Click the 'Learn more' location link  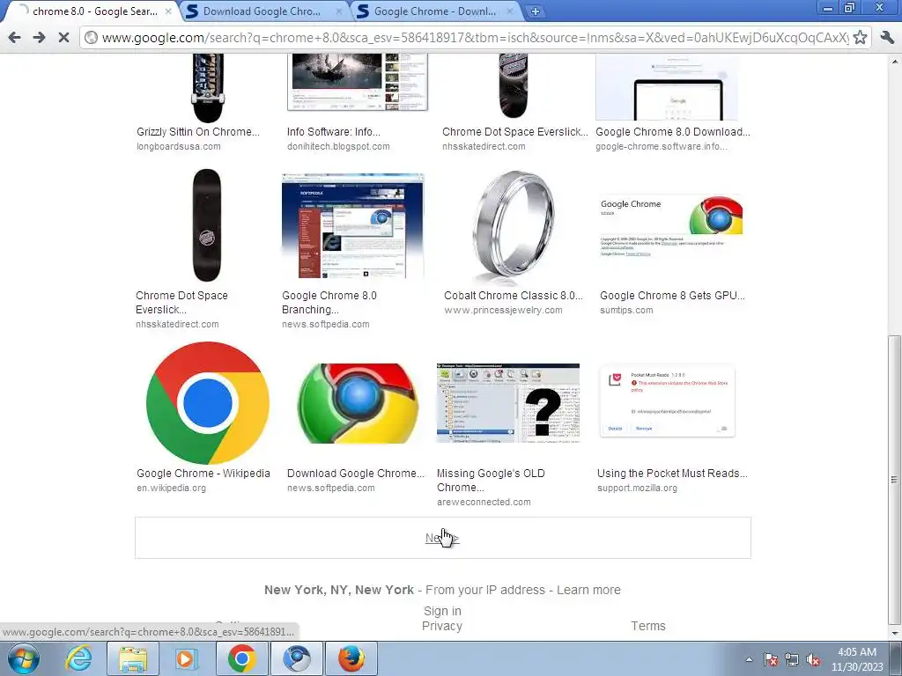588,590
